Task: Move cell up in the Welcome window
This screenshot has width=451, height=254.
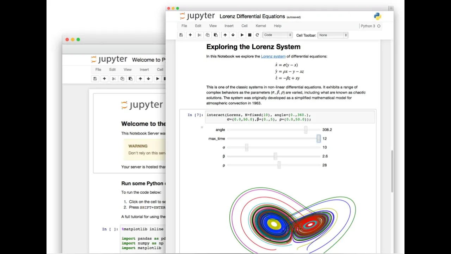Action: (140, 79)
